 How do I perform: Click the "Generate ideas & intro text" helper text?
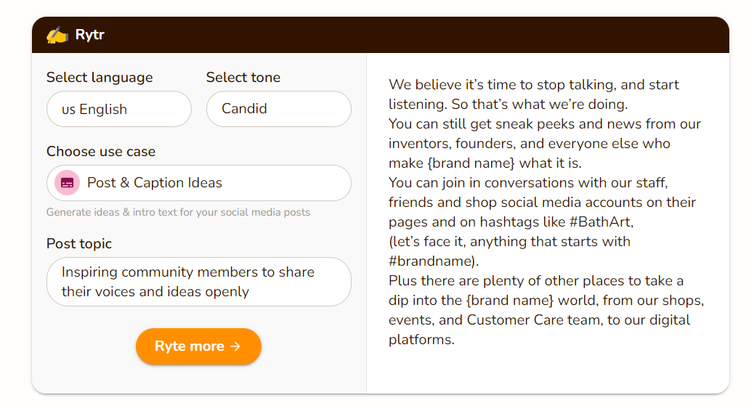click(178, 213)
